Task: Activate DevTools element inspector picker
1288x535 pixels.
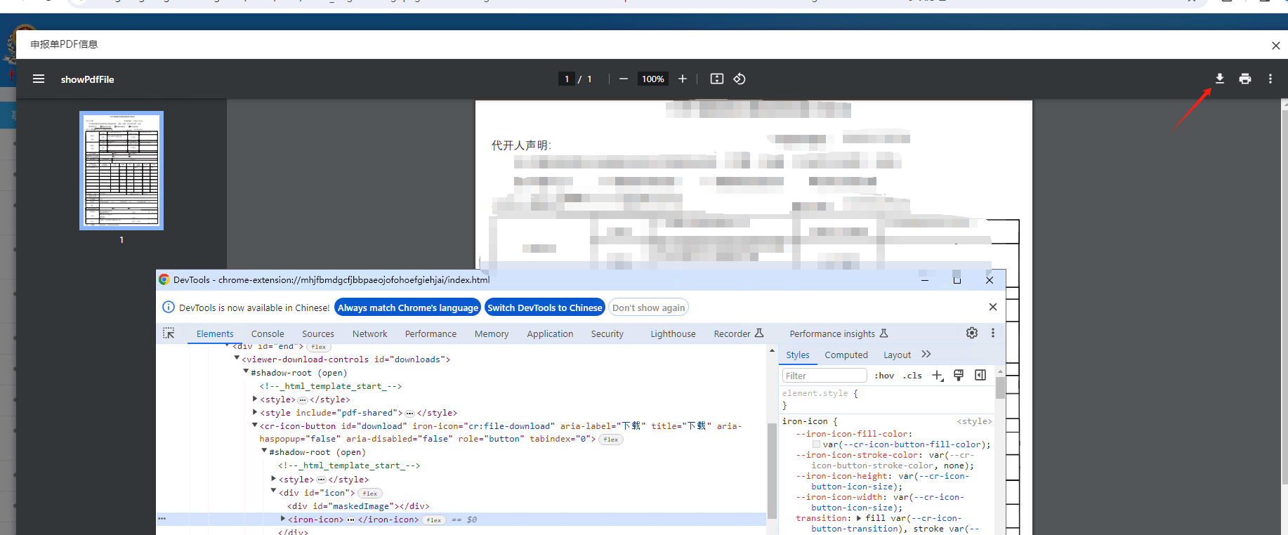Action: coord(169,333)
